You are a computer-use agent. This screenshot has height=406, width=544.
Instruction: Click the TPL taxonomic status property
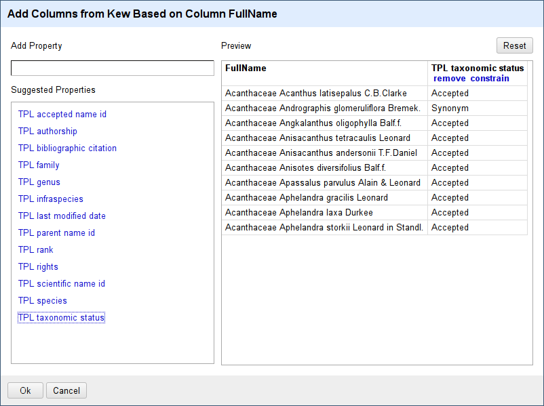click(61, 318)
